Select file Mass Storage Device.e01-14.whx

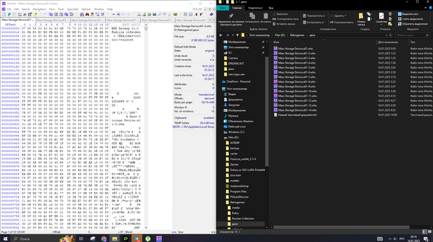[x=298, y=111]
